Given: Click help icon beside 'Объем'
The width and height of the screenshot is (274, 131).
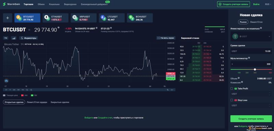Looking at the screenshot, I should [239, 78].
